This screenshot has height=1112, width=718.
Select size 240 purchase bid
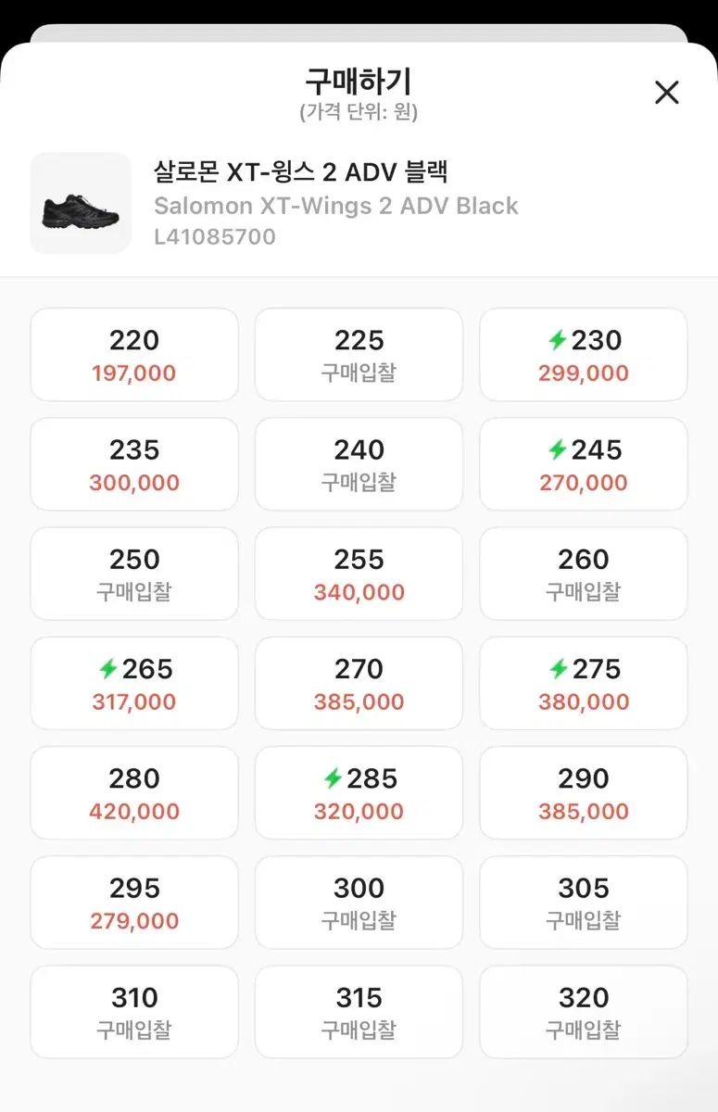click(x=359, y=464)
